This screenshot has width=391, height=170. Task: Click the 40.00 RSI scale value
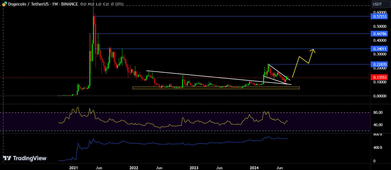click(378, 125)
